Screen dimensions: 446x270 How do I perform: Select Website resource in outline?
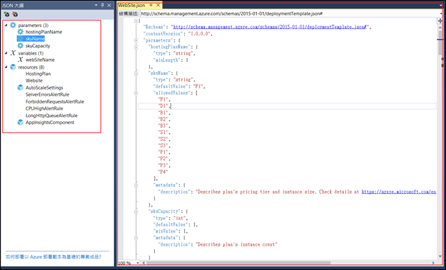[34, 81]
